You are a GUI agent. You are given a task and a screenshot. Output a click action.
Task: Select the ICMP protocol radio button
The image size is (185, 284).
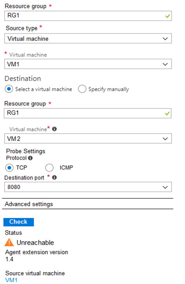coord(49,168)
